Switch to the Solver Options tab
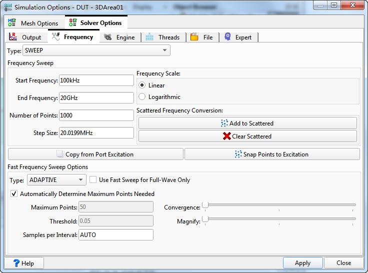Screen dimensions: 368x273 coord(100,23)
